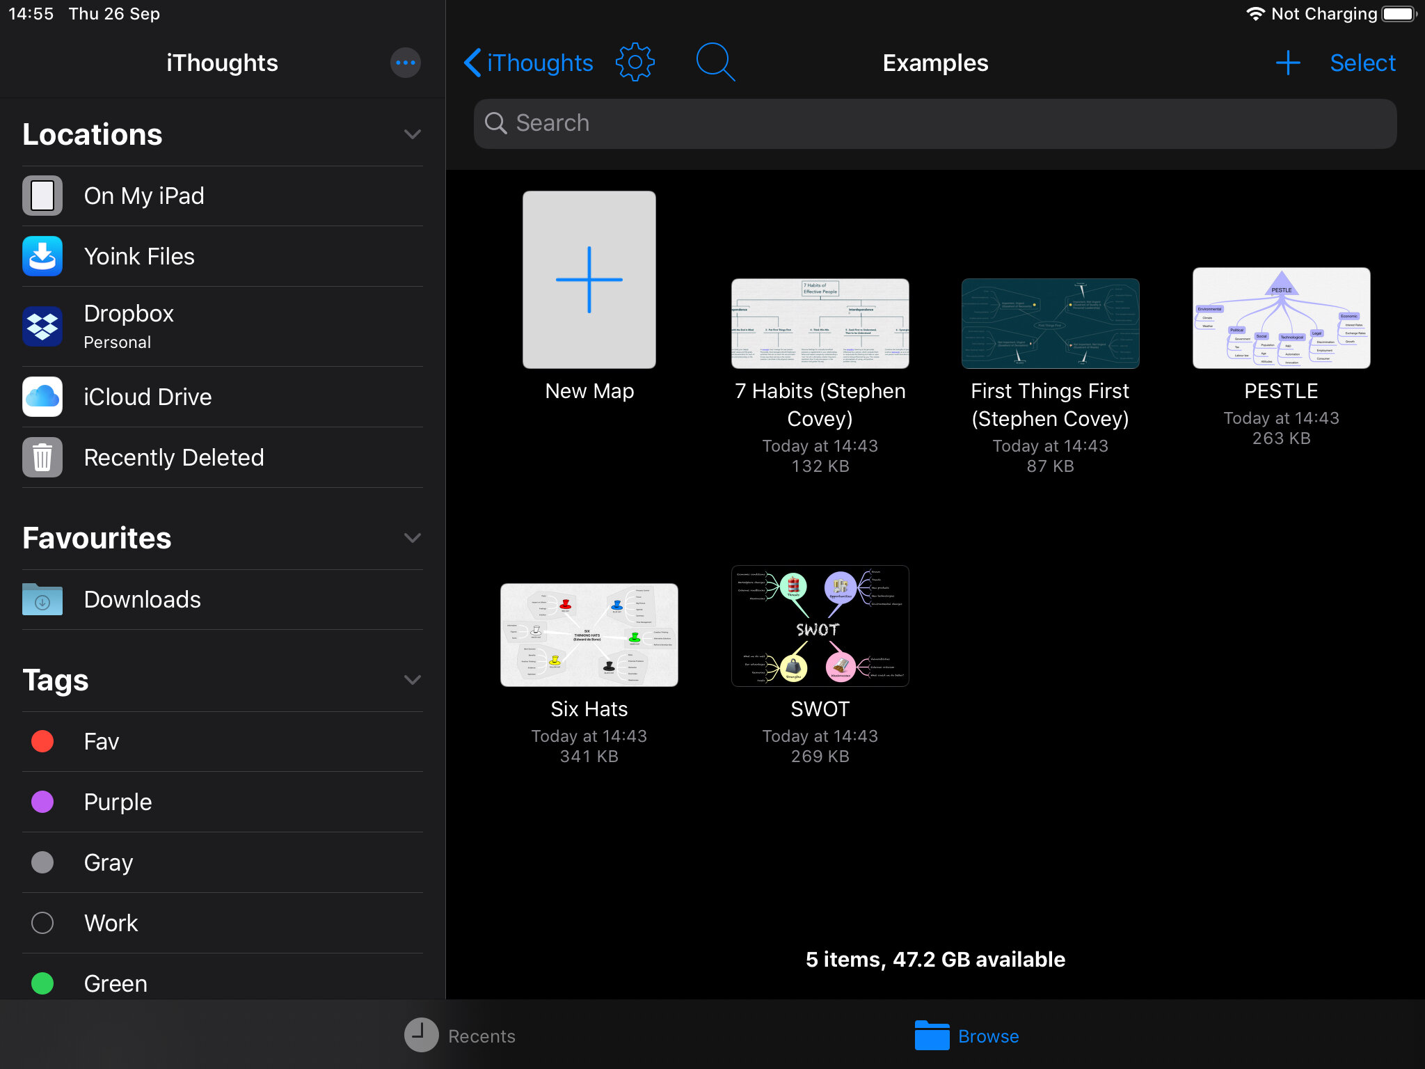Image resolution: width=1425 pixels, height=1069 pixels.
Task: Open the First Things First map thumbnail
Action: click(x=1050, y=324)
